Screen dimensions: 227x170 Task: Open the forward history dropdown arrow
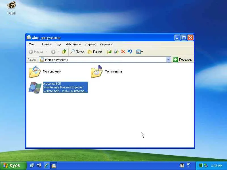click(59, 52)
